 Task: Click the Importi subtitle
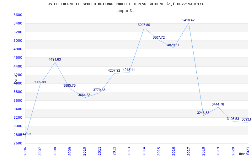[125, 11]
